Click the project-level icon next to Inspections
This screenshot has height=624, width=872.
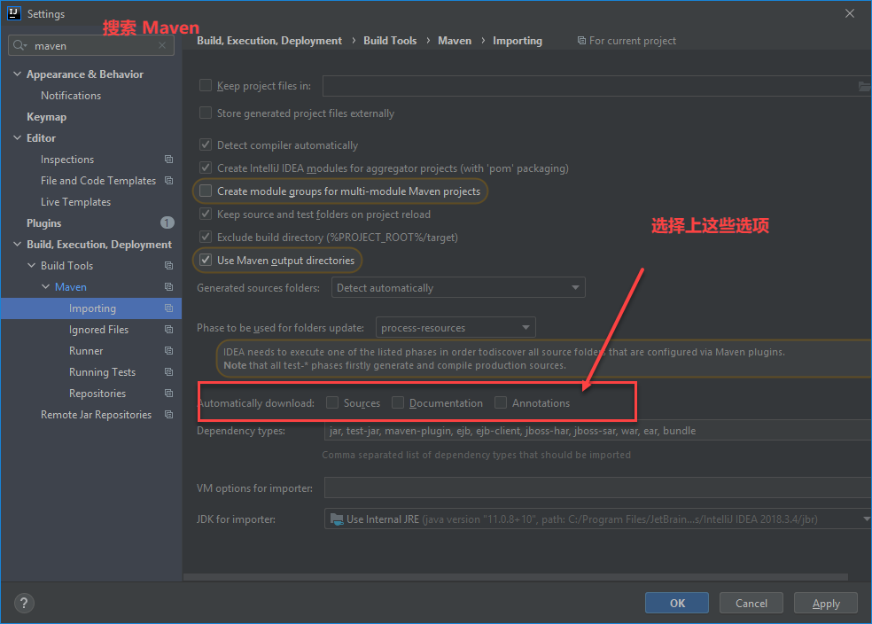[x=168, y=160]
